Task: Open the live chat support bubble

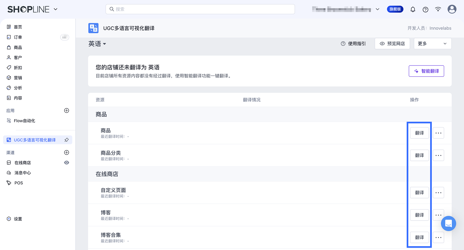Action: tap(448, 224)
